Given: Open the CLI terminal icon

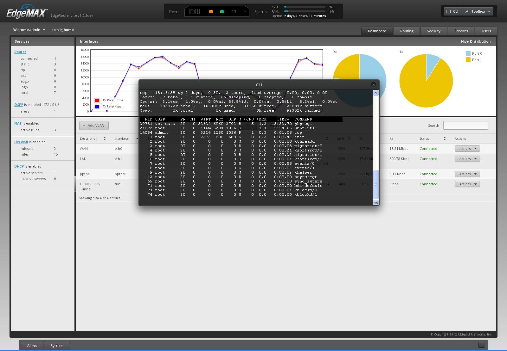Looking at the screenshot, I should pyautogui.click(x=448, y=11).
